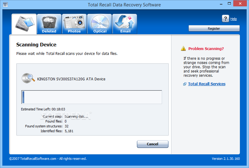Click the question mark help icon
This screenshot has width=249, height=168.
tap(225, 18)
